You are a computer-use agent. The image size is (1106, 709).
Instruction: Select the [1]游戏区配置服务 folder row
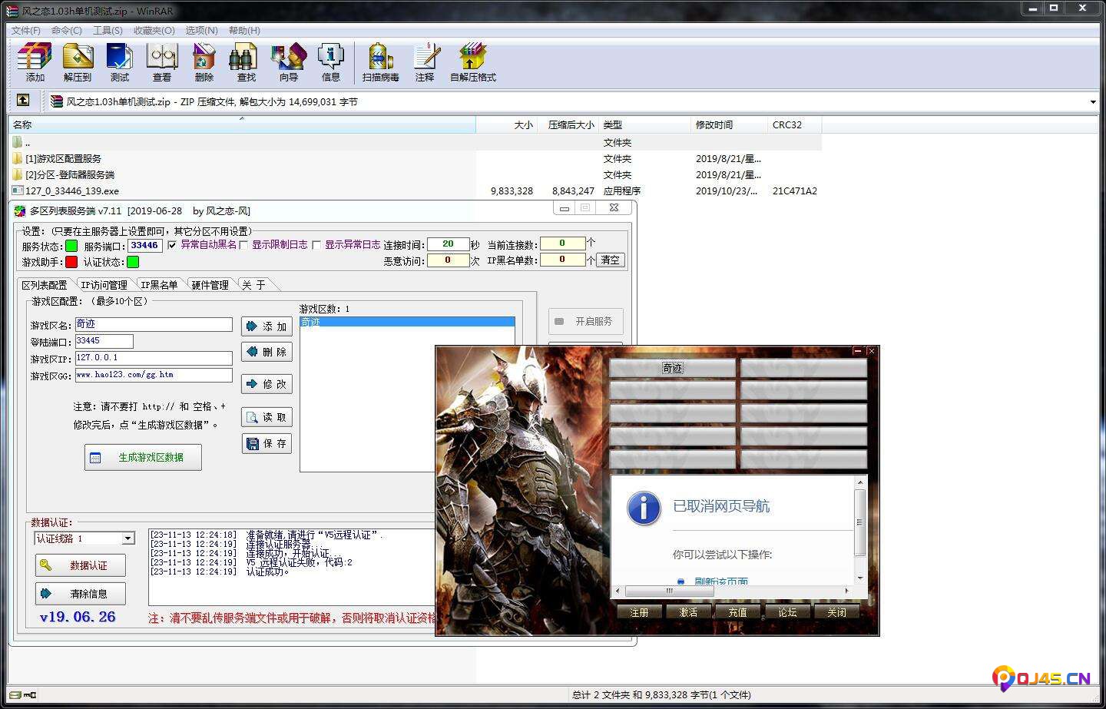415,158
